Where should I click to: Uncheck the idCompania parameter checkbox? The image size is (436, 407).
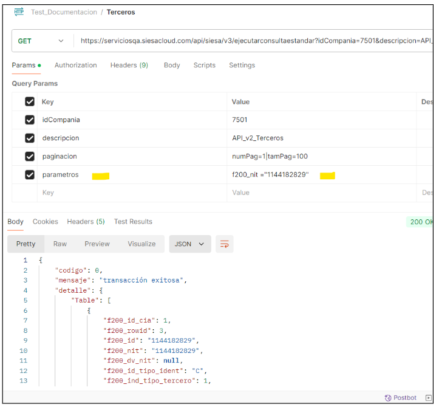[30, 120]
